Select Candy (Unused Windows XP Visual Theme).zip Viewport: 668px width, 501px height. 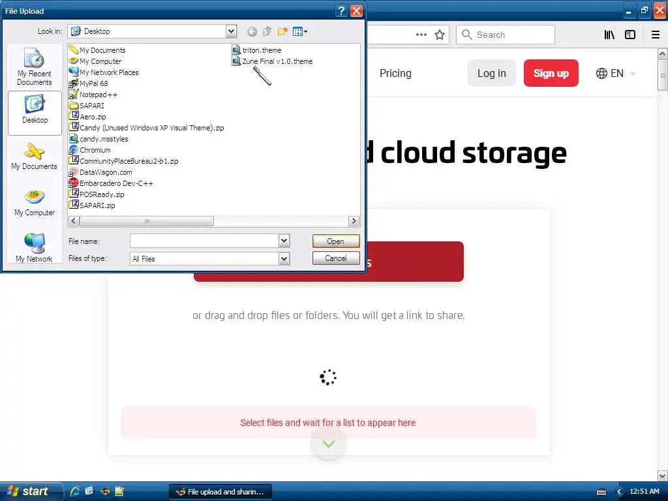tap(147, 128)
